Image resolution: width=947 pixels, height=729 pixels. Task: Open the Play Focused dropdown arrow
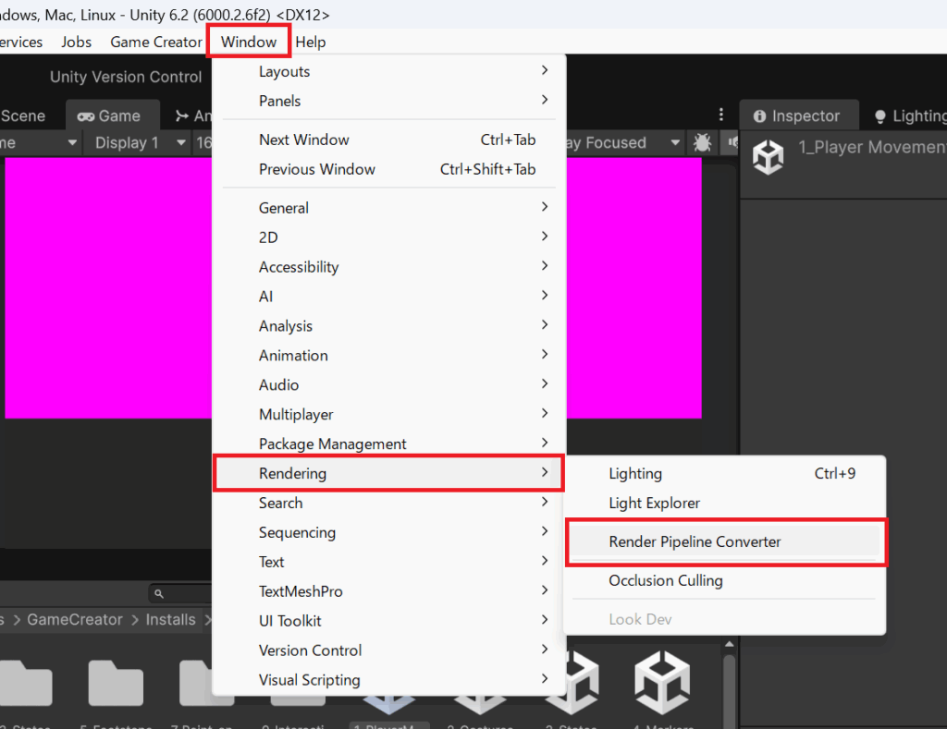click(x=675, y=143)
